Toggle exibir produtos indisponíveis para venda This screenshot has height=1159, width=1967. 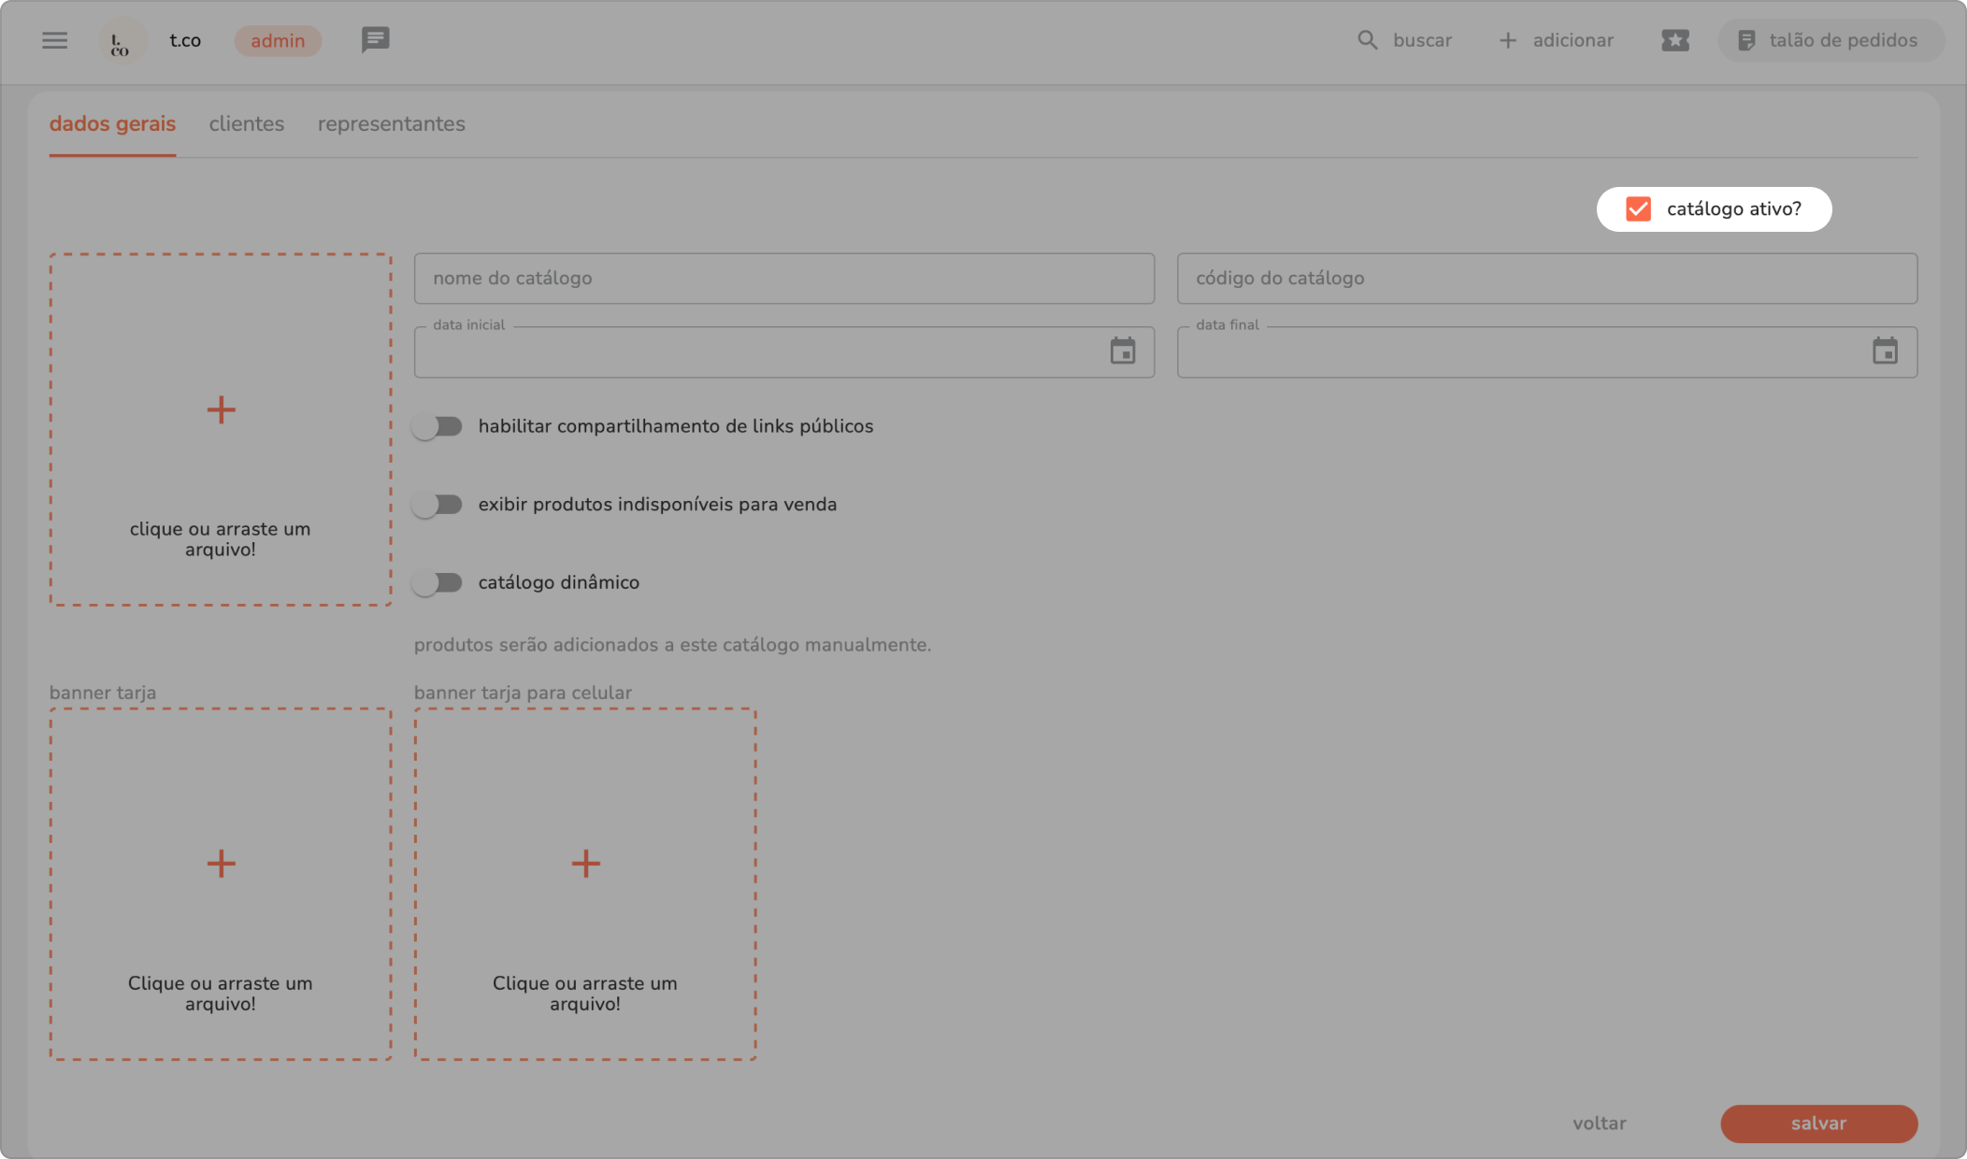(x=438, y=505)
